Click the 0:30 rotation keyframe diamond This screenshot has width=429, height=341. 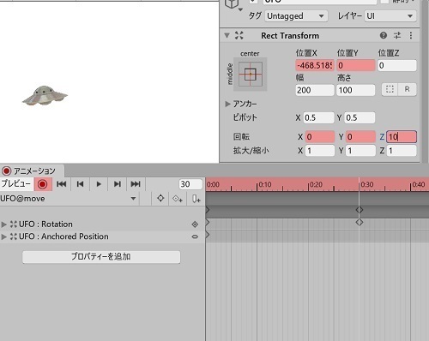click(x=360, y=222)
